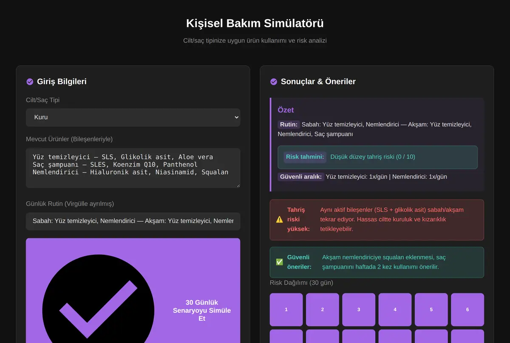
Task: Select day 2 tile in Risk Dağılımı
Action: [x=323, y=309]
